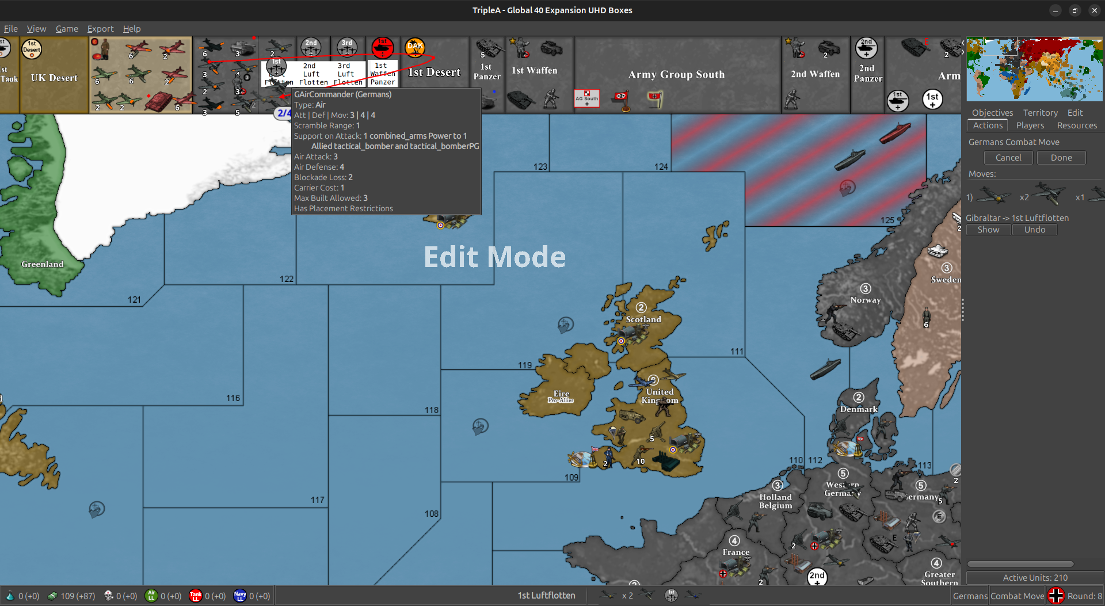Click the red Tank LL icon
The height and width of the screenshot is (606, 1105).
[195, 596]
